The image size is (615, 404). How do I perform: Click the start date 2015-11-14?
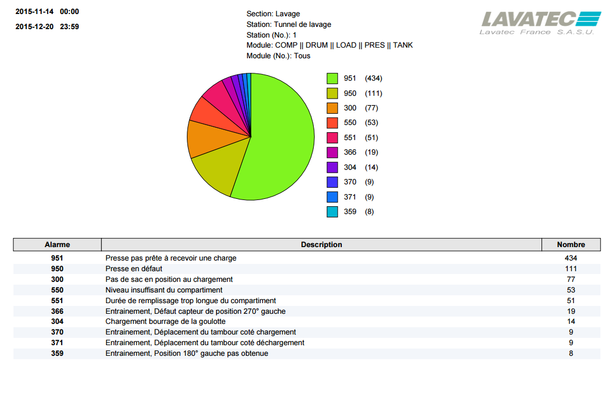pyautogui.click(x=34, y=12)
